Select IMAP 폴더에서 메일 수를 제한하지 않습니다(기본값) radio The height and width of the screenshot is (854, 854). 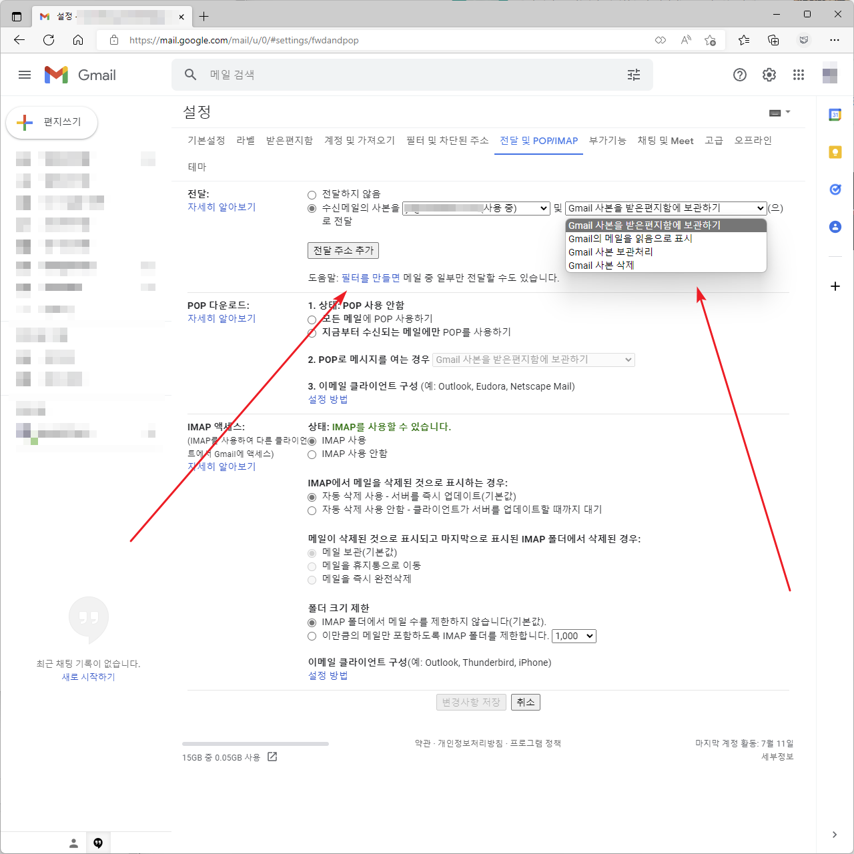312,622
